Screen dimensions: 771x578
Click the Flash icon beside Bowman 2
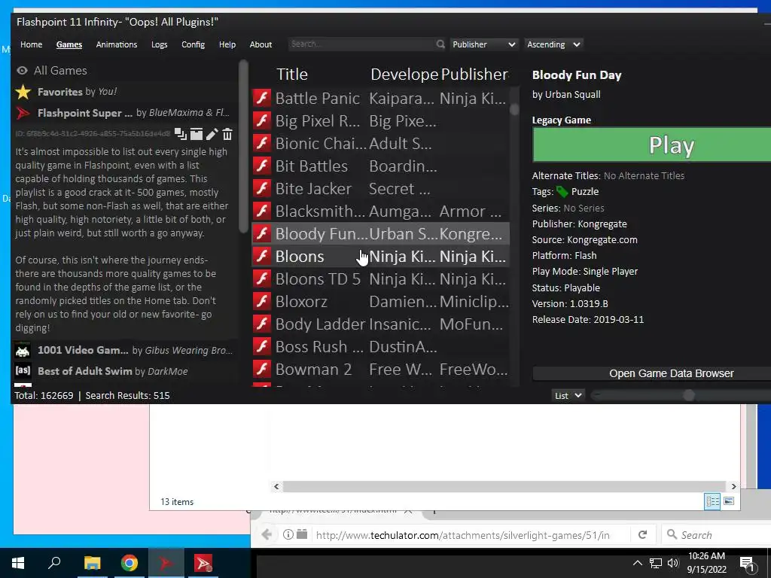[x=262, y=369]
